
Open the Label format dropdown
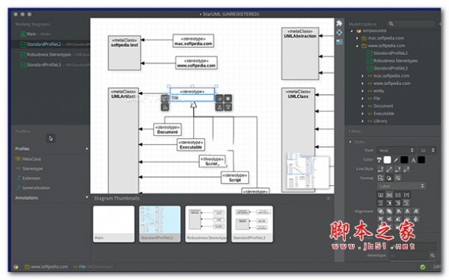click(x=401, y=186)
